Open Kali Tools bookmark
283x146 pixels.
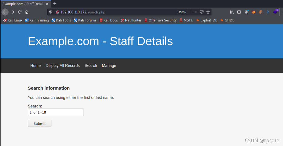[x=61, y=20]
